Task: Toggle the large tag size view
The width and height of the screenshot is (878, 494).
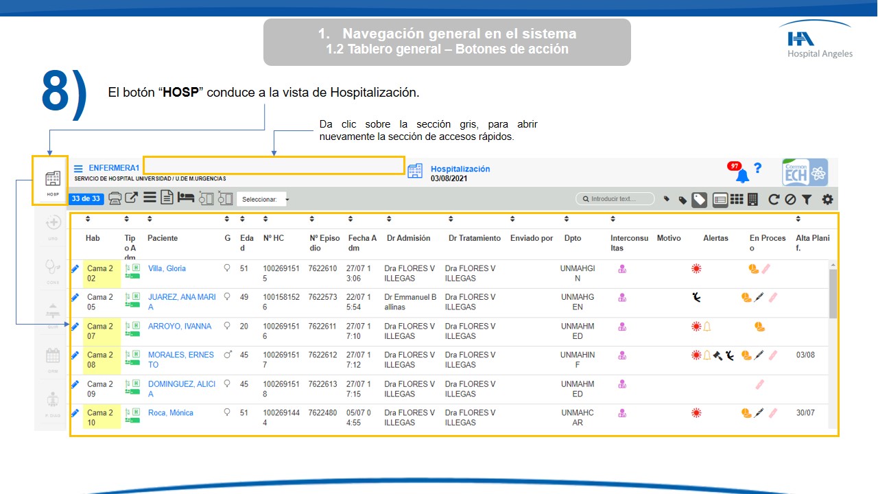Action: tap(699, 200)
